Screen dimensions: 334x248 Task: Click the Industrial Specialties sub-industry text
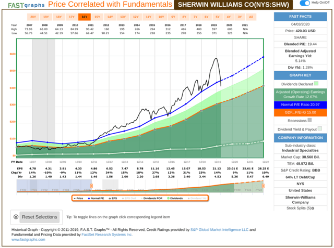pyautogui.click(x=301, y=150)
